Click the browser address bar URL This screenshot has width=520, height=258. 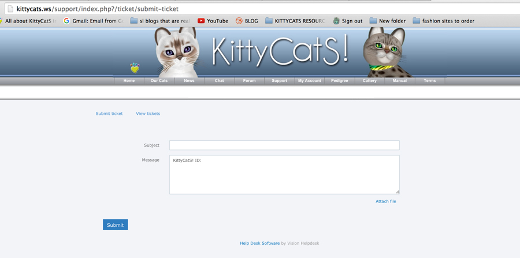pyautogui.click(x=98, y=9)
